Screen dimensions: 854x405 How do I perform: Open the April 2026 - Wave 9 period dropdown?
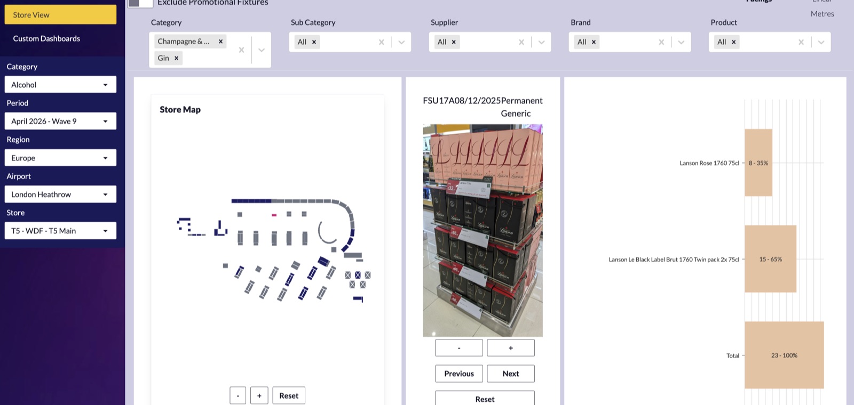[x=60, y=121]
